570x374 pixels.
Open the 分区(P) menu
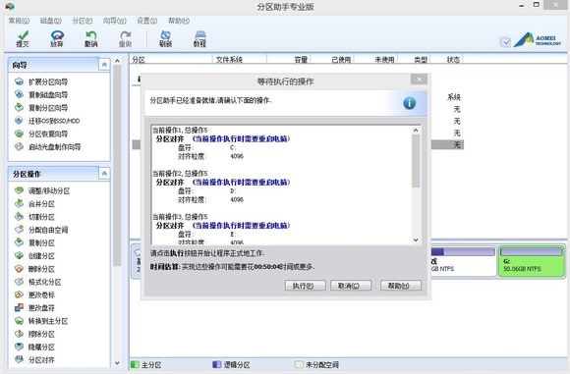point(83,21)
